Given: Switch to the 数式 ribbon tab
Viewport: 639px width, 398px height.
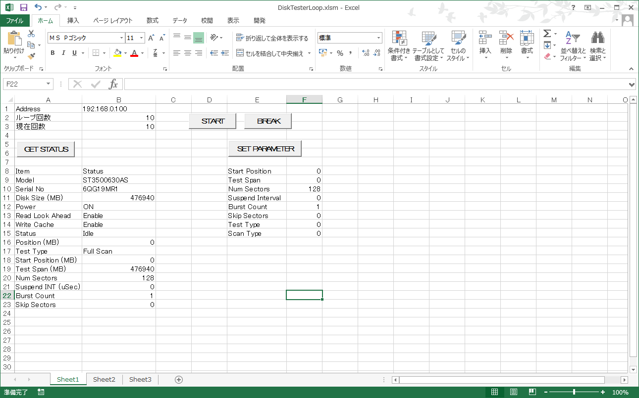Looking at the screenshot, I should 152,21.
